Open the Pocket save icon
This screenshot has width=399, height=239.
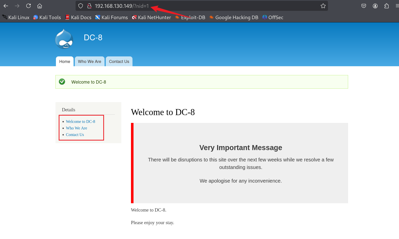coord(363,6)
